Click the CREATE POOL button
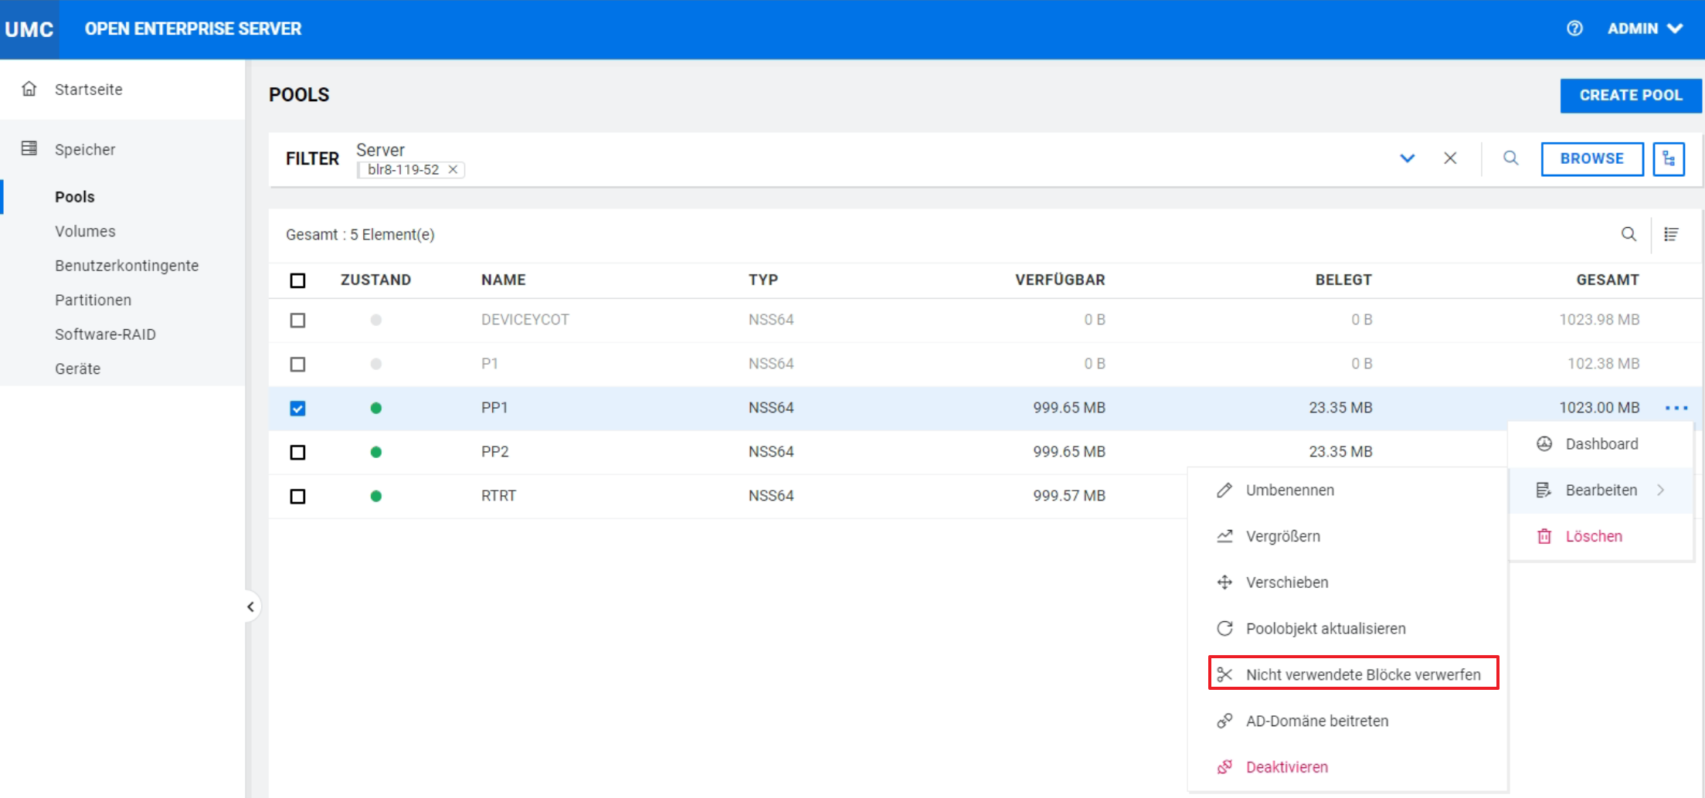Image resolution: width=1705 pixels, height=798 pixels. tap(1630, 95)
